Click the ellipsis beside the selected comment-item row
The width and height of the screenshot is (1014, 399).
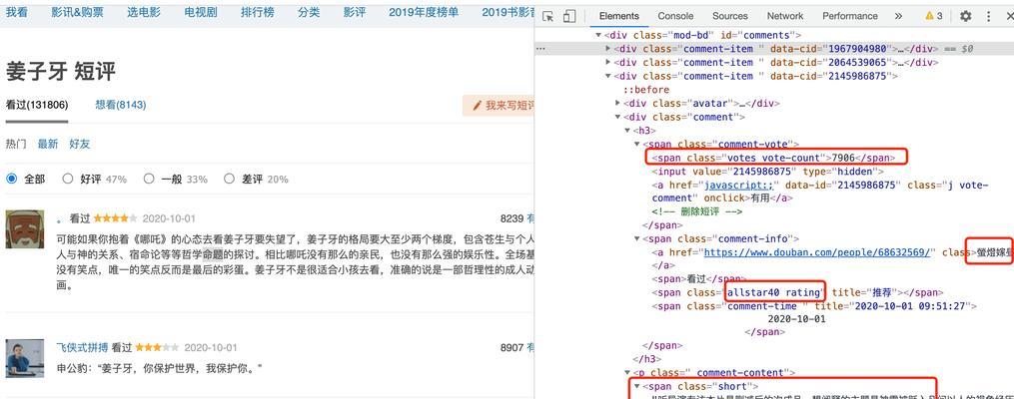coord(540,49)
